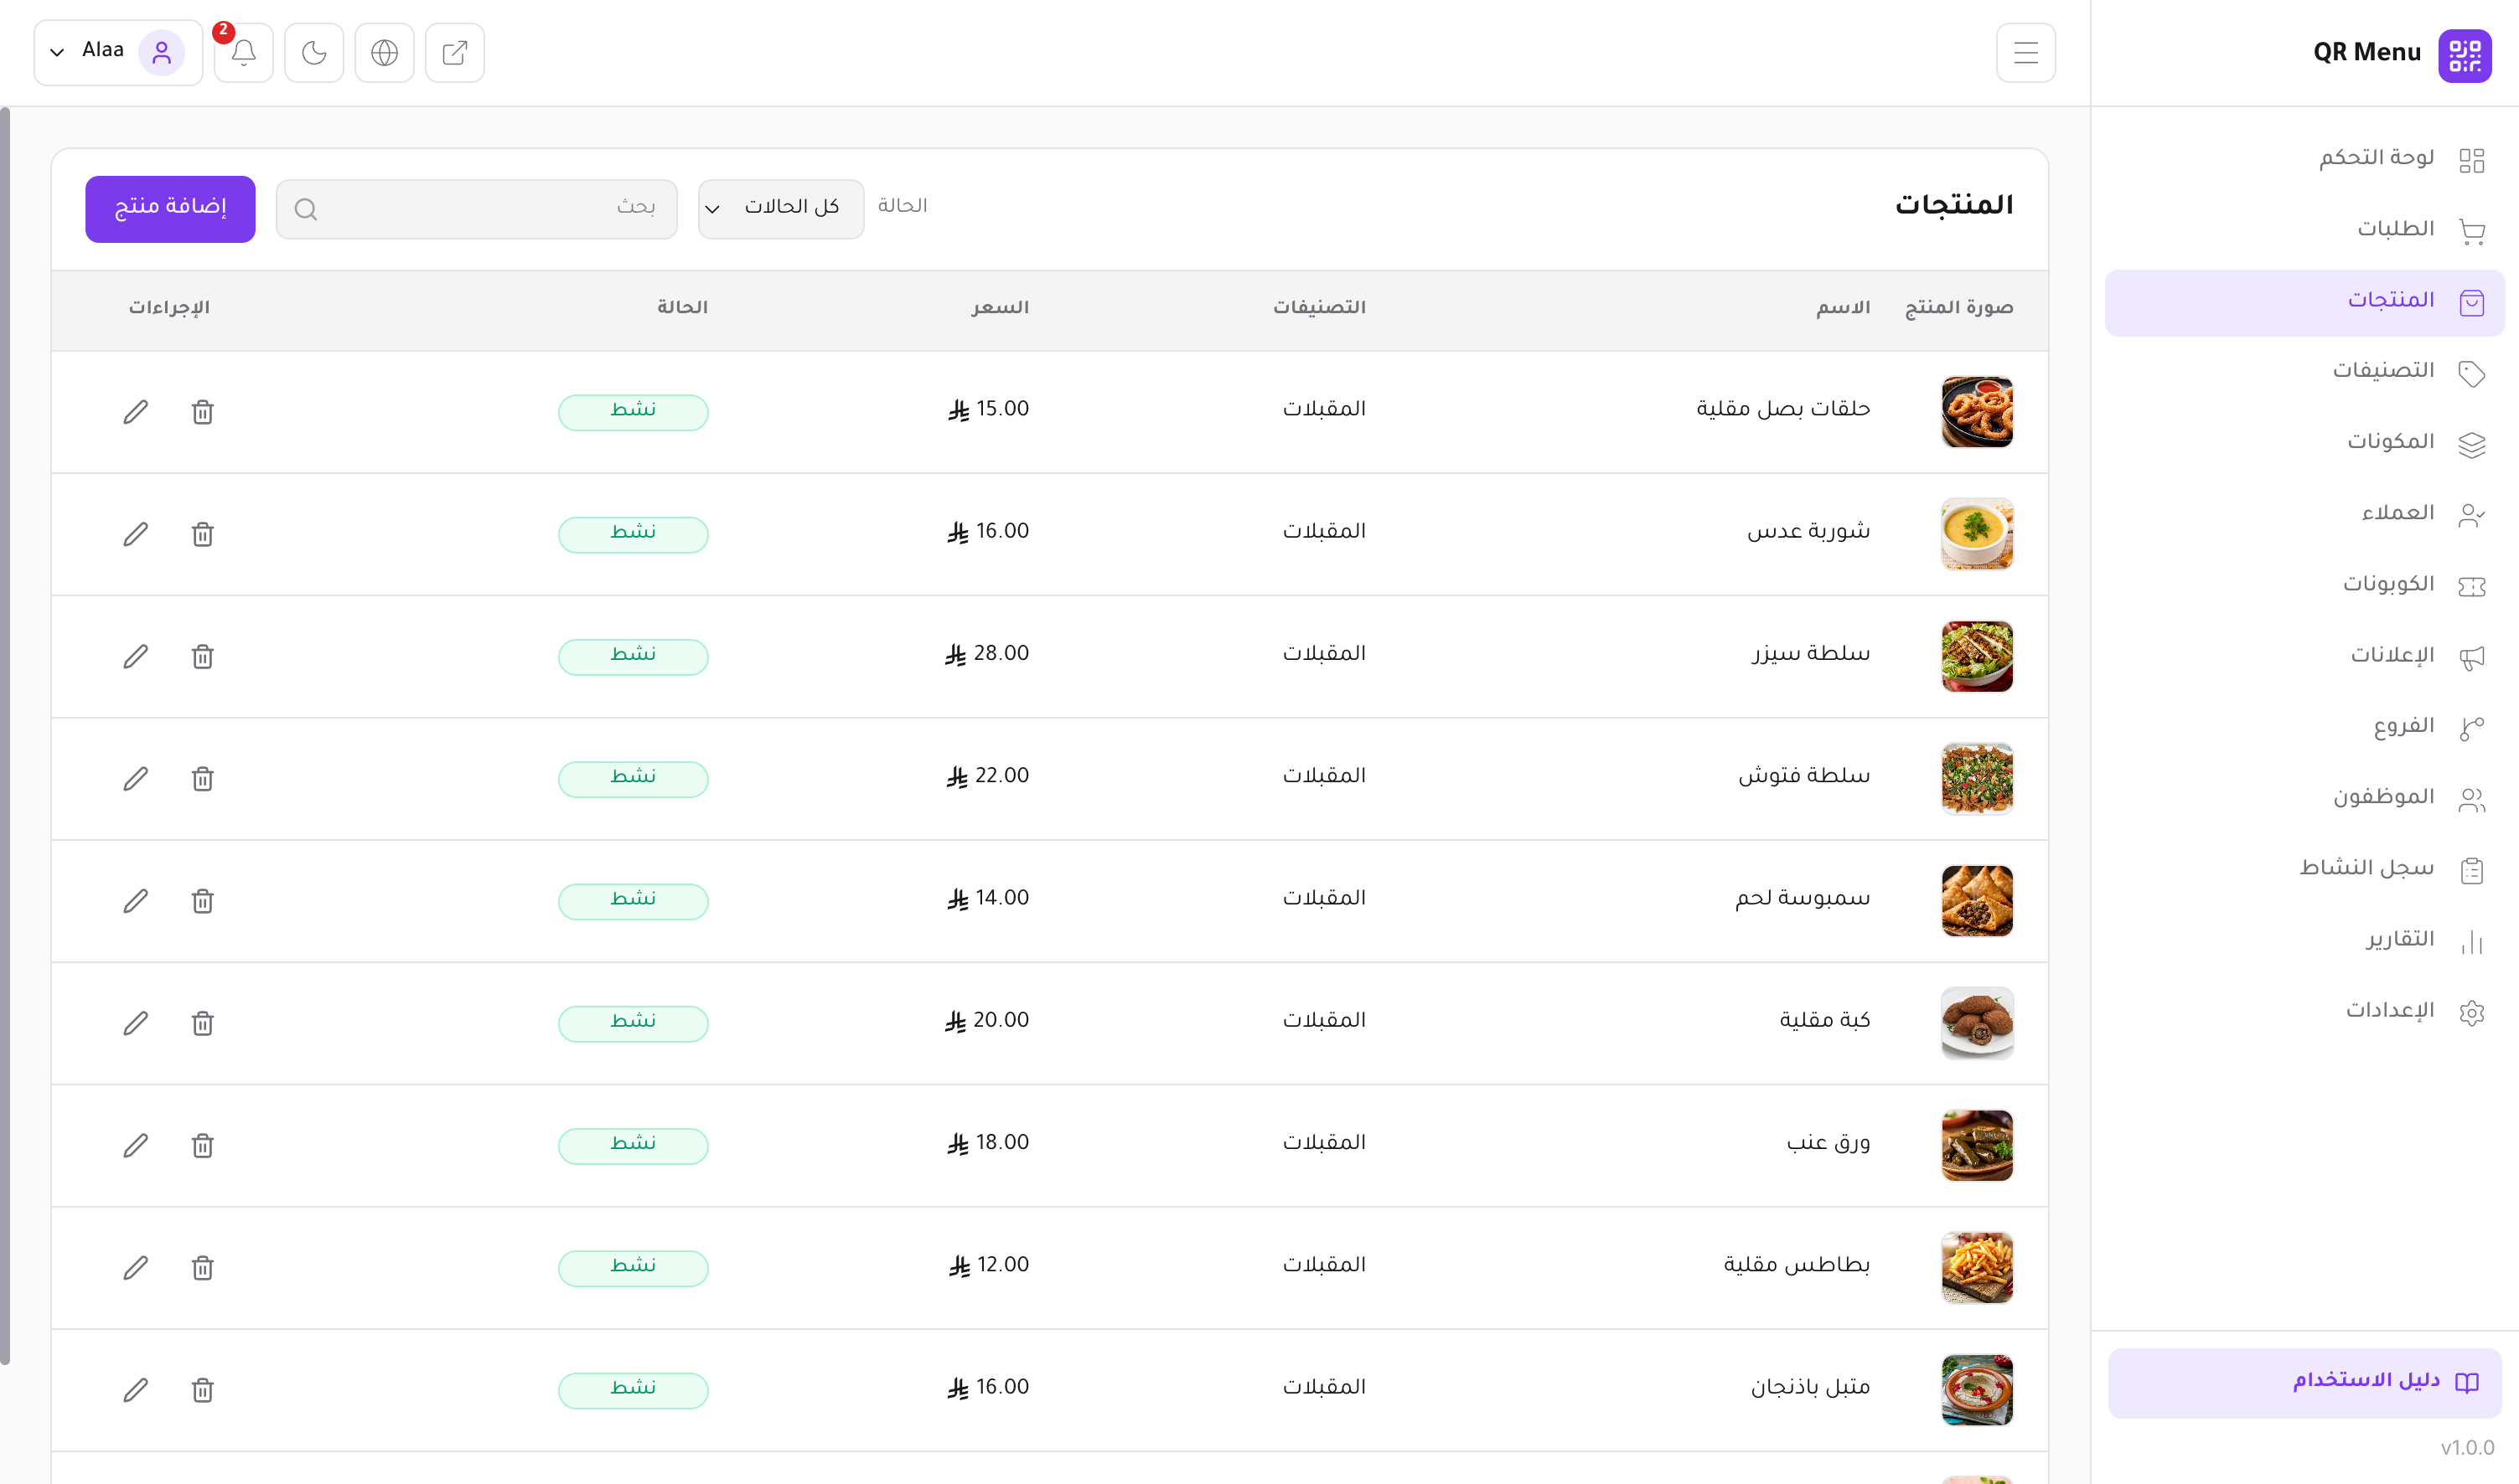This screenshot has height=1484, width=2519.
Task: Edit the سلطة سيزر product
Action: (x=136, y=657)
